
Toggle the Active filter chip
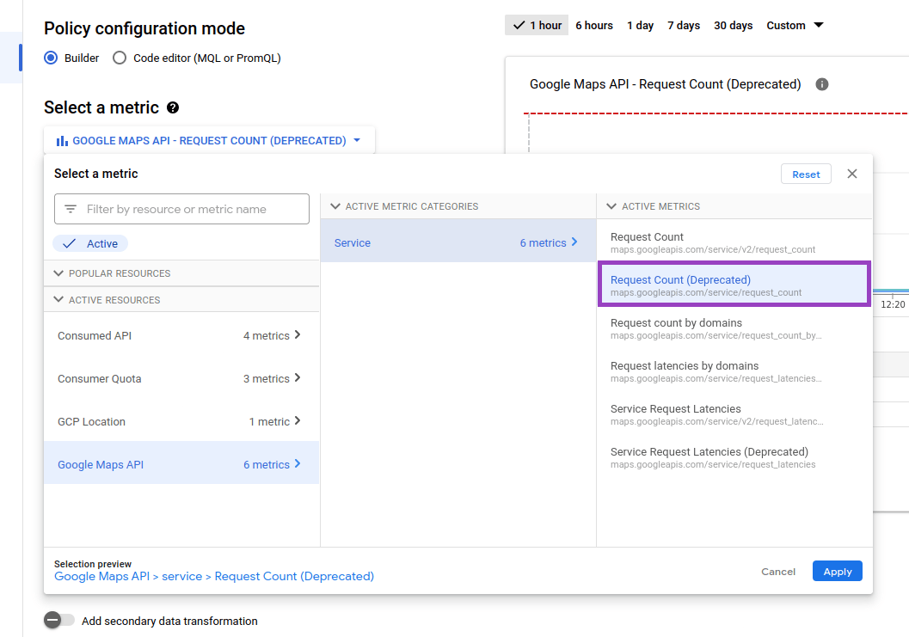click(x=90, y=243)
